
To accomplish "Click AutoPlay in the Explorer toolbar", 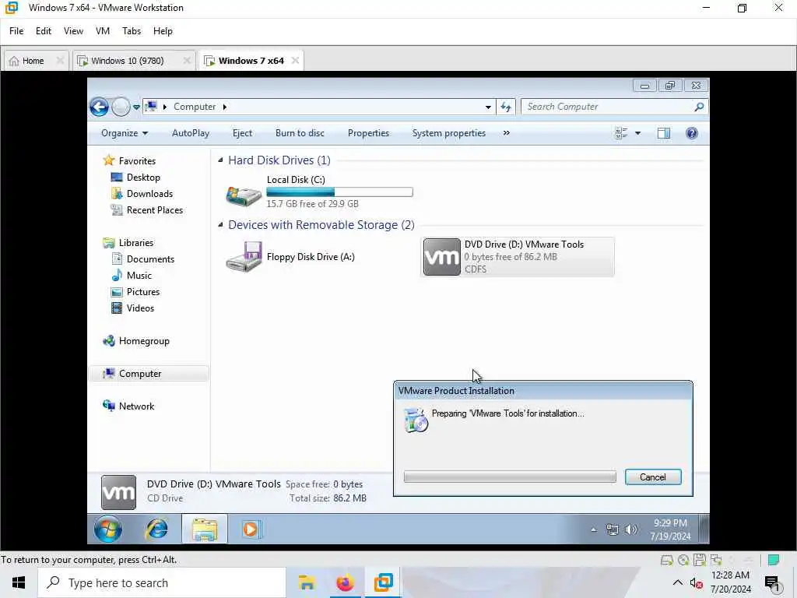I will pyautogui.click(x=191, y=133).
